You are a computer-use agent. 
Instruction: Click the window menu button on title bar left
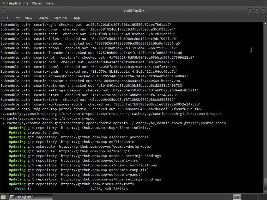(3, 10)
